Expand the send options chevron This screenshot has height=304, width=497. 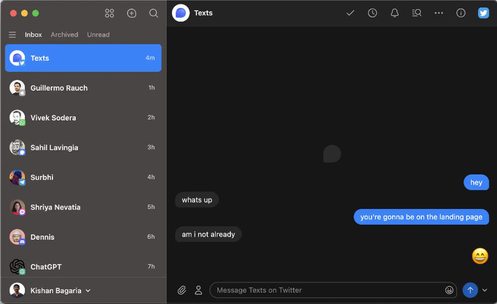coord(485,290)
